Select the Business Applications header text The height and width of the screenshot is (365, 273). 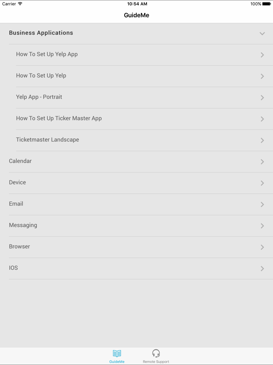(41, 33)
